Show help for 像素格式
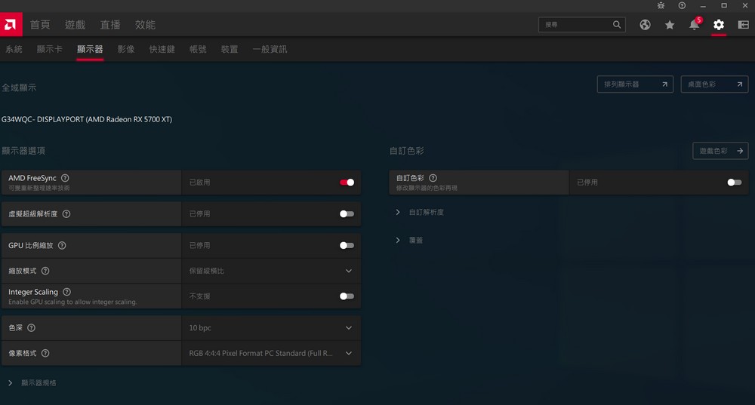755x405 pixels. click(x=45, y=353)
